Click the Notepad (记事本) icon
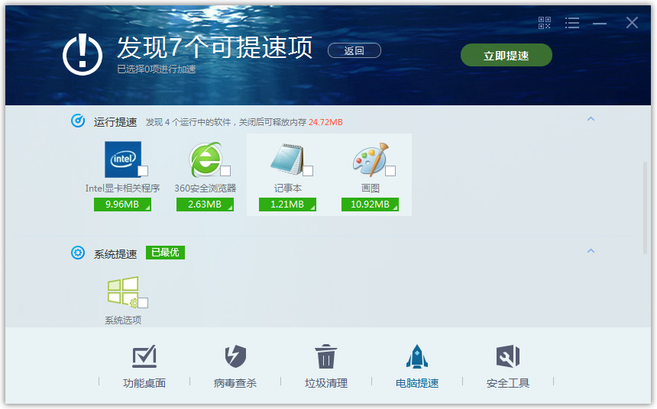The height and width of the screenshot is (409, 657). tap(286, 159)
